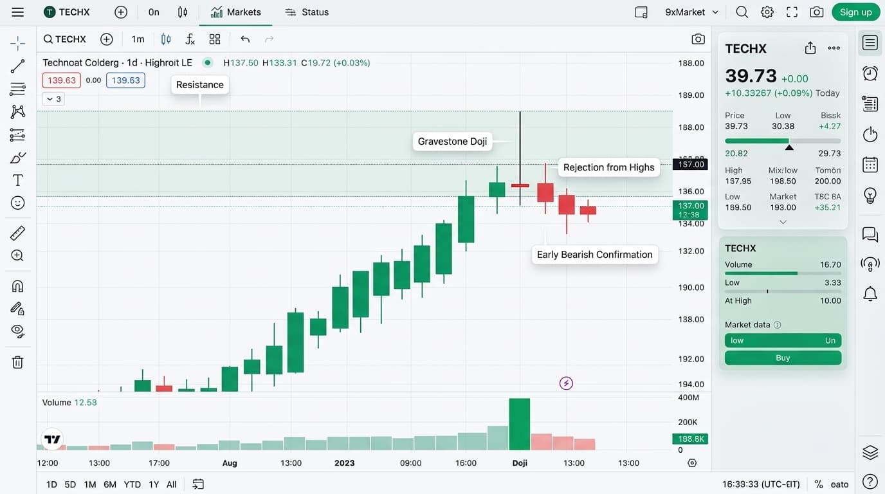Open the alerts alarm clock panel
This screenshot has width=885, height=494.
point(870,73)
